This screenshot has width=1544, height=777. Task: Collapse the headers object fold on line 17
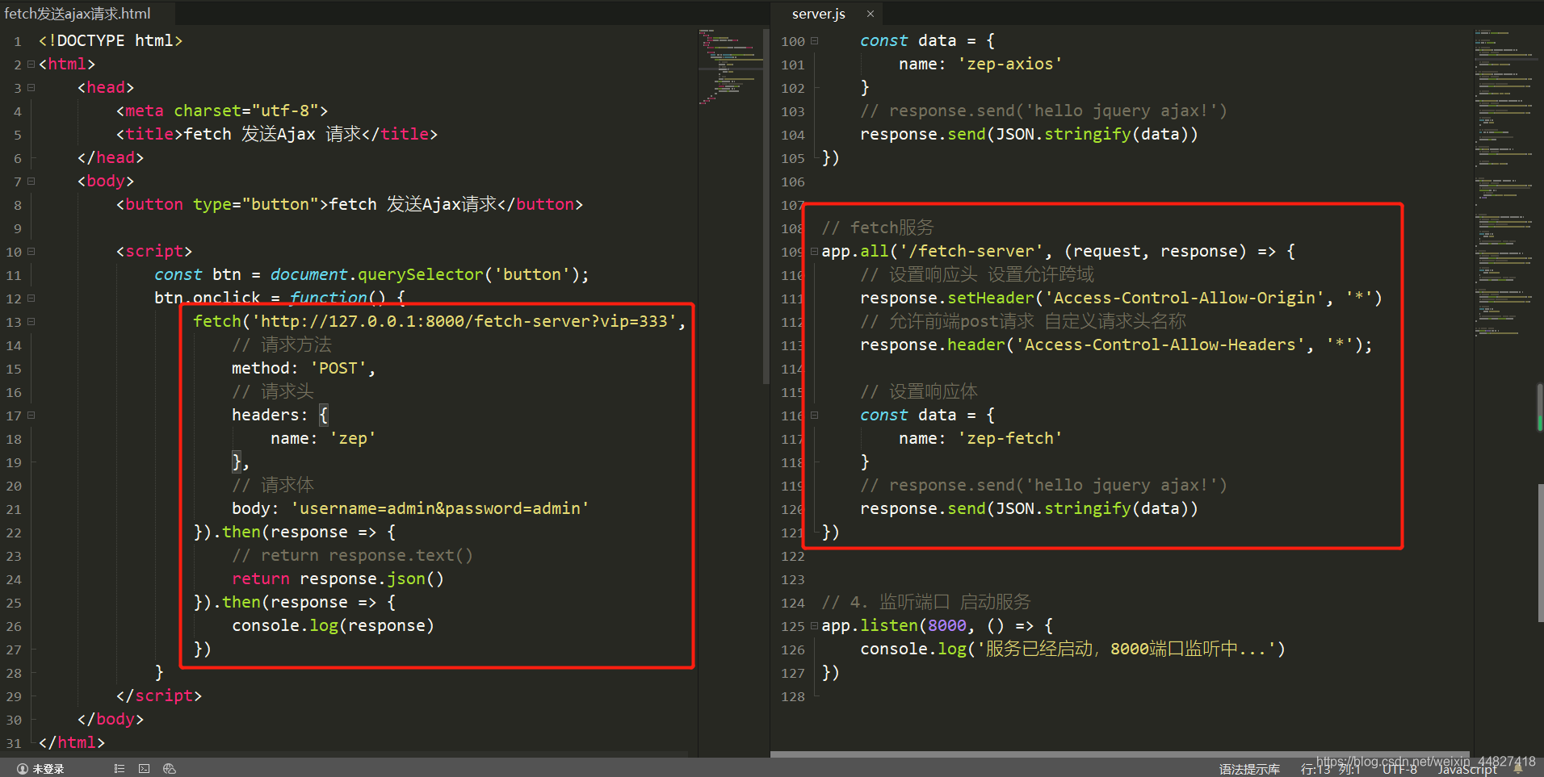(x=31, y=415)
